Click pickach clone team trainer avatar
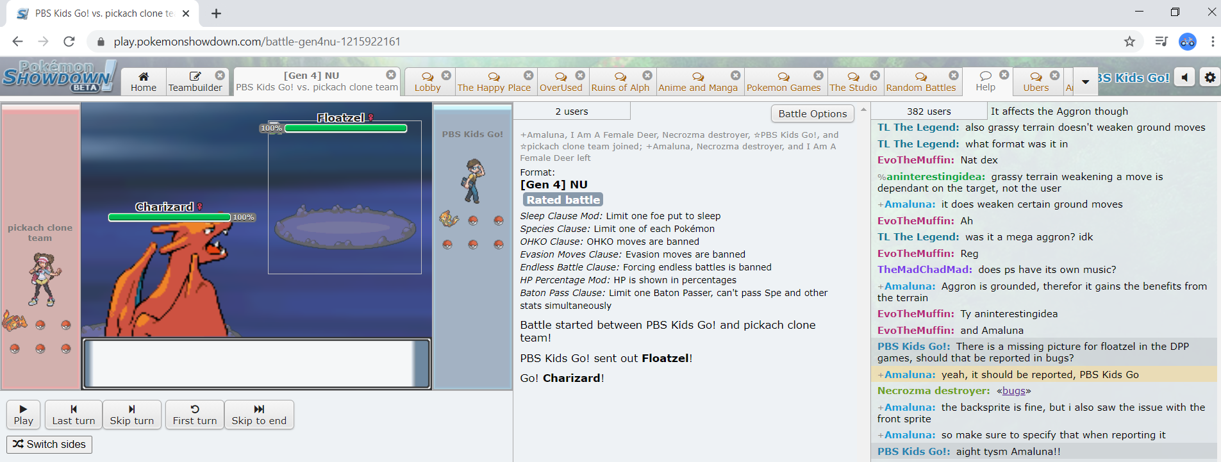The image size is (1221, 462). [x=44, y=279]
